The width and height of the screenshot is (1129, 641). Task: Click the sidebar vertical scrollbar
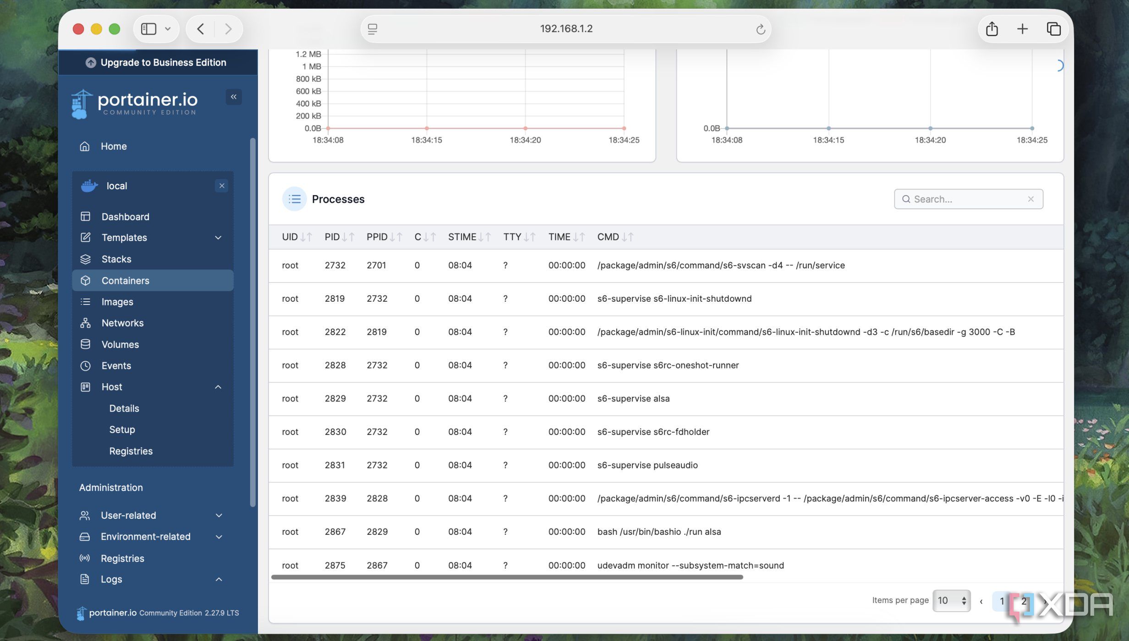coord(252,322)
